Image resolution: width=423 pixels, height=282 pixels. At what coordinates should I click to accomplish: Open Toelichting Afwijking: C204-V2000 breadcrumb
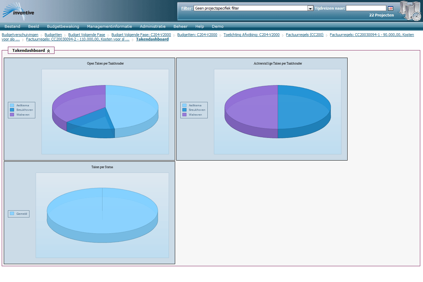point(251,35)
